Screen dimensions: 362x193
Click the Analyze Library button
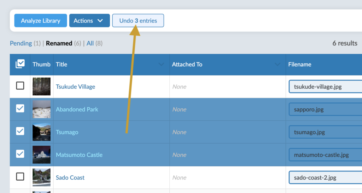coord(41,20)
